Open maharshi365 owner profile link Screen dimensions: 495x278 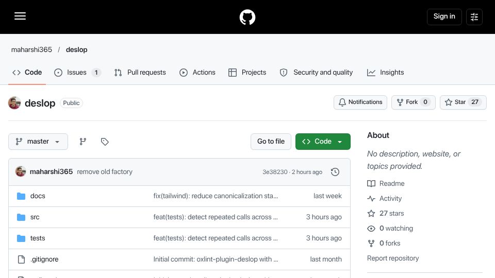(x=31, y=50)
